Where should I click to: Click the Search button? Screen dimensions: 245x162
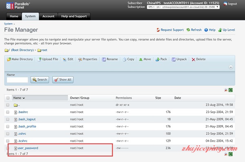tap(40, 80)
